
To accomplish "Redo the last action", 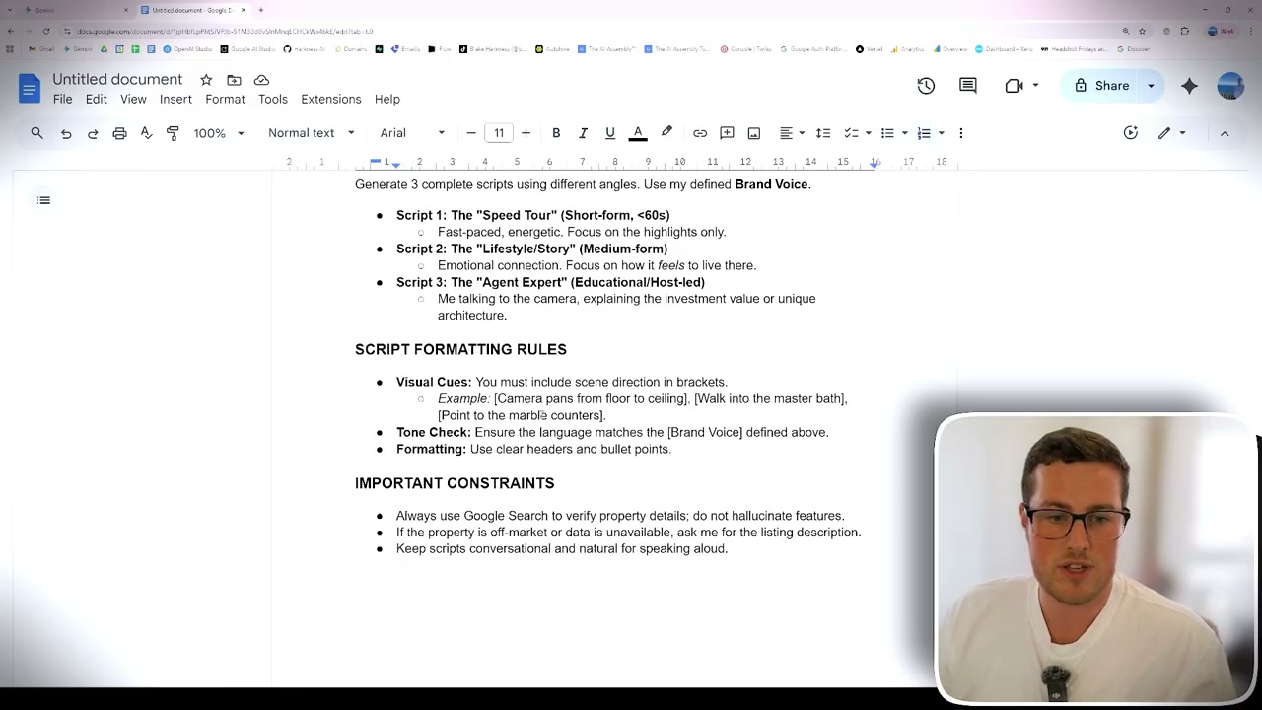I will click(x=93, y=133).
